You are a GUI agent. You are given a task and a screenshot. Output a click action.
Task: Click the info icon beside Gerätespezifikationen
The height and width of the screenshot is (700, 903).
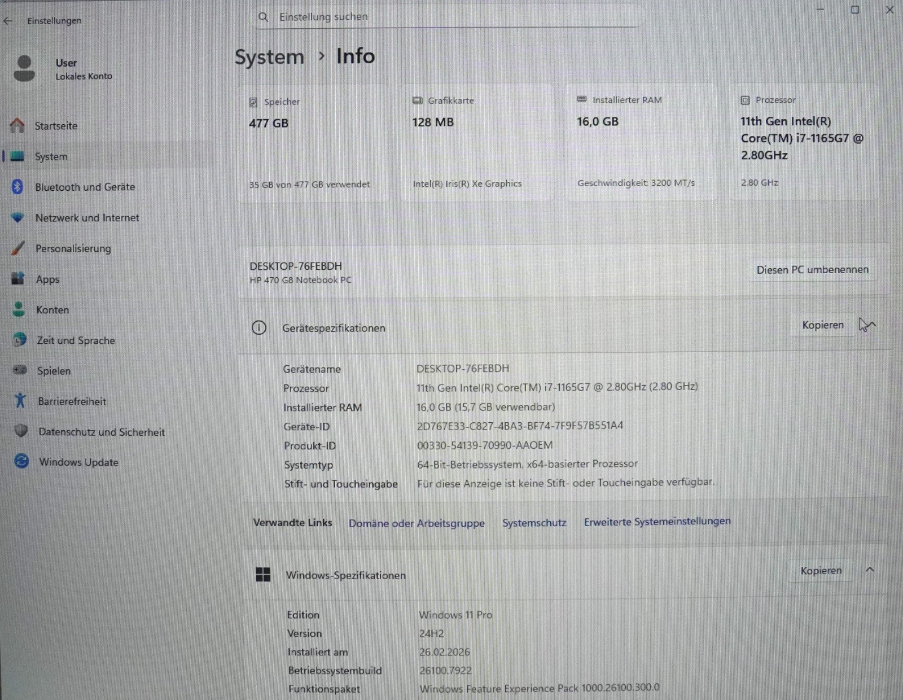[259, 327]
